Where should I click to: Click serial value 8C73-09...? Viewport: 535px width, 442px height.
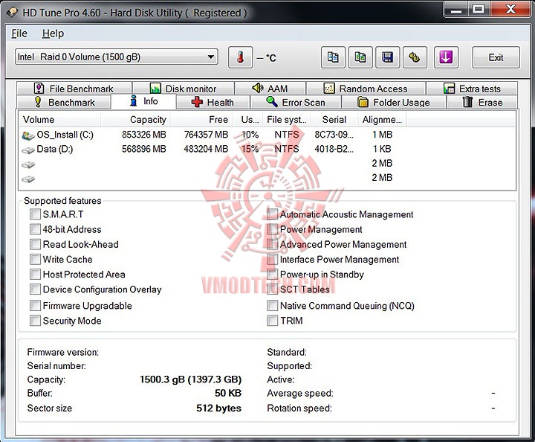point(334,135)
